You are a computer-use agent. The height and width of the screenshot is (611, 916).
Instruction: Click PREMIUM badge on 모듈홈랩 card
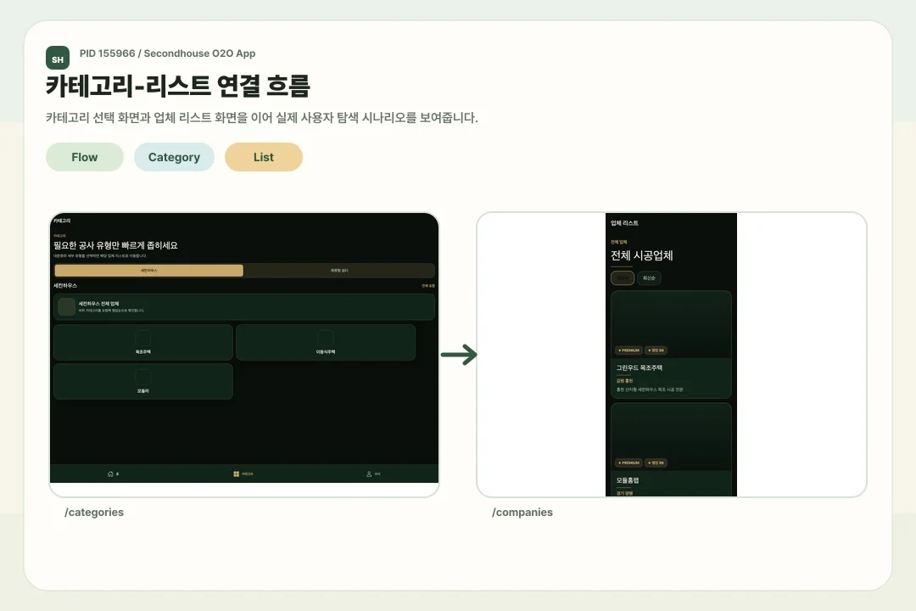629,462
